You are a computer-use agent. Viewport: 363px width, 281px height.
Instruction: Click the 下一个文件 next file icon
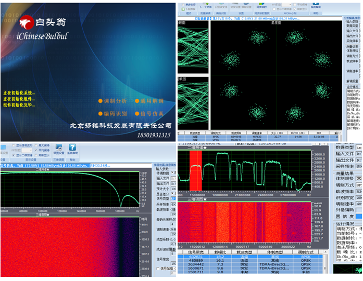(205, 4)
